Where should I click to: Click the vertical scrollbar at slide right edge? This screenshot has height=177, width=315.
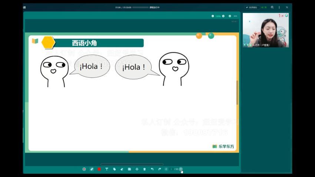coord(237,92)
